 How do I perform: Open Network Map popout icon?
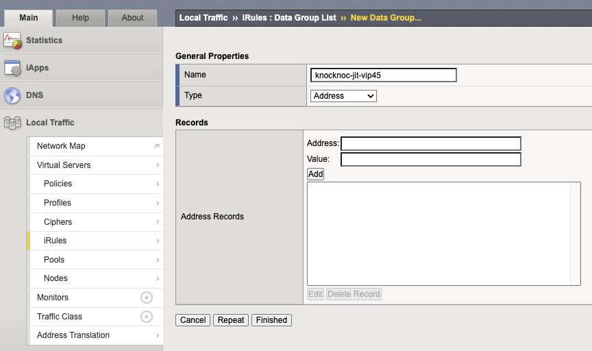coord(157,146)
